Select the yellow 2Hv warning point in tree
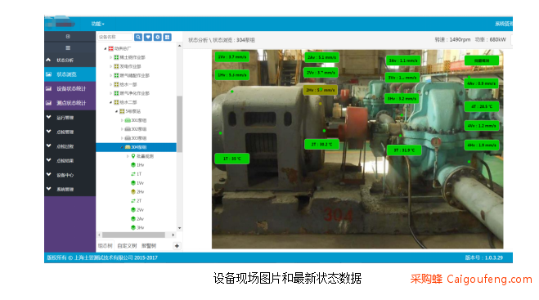This screenshot has width=539, height=300. click(137, 192)
